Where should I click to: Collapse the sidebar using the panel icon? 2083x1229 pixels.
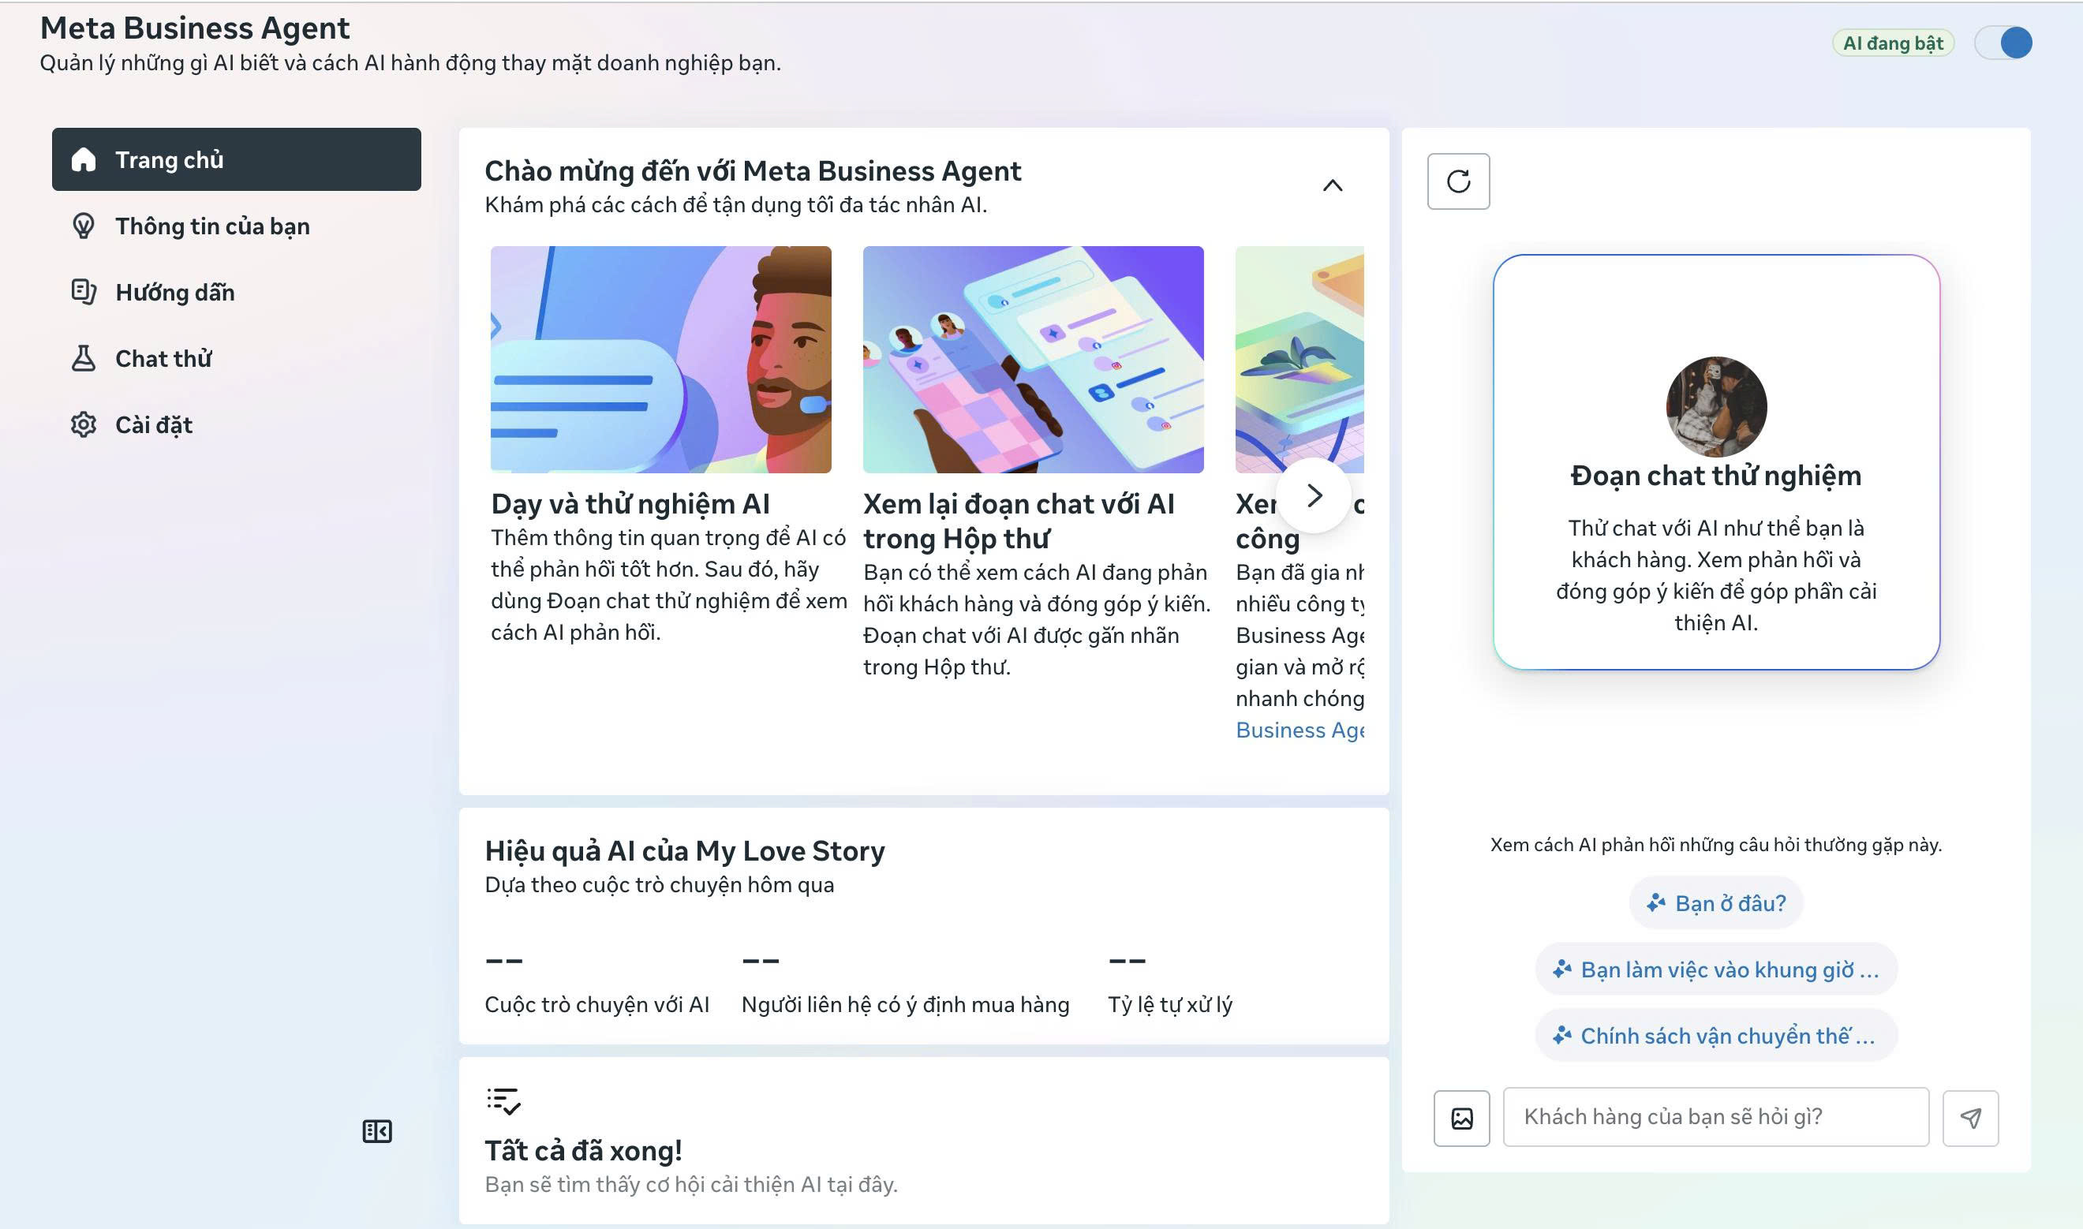coord(377,1131)
